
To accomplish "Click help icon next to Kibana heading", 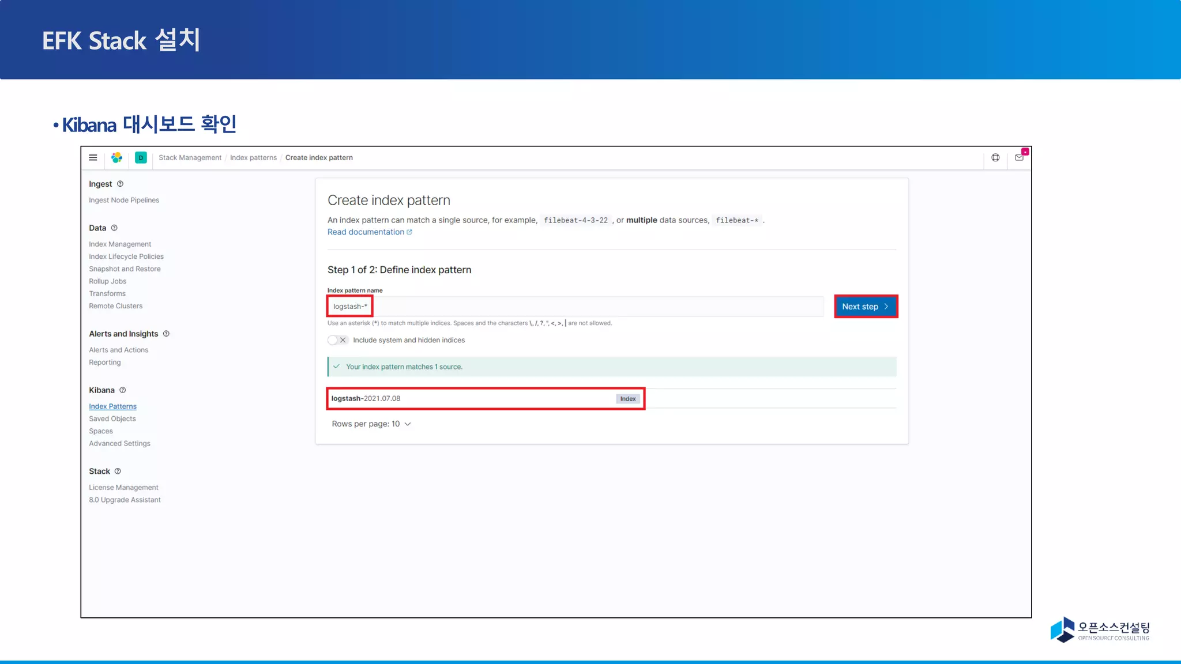I will click(122, 390).
